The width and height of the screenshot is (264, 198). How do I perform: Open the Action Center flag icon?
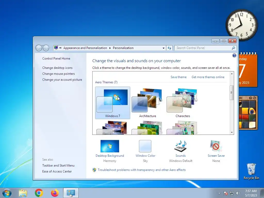tap(226, 193)
